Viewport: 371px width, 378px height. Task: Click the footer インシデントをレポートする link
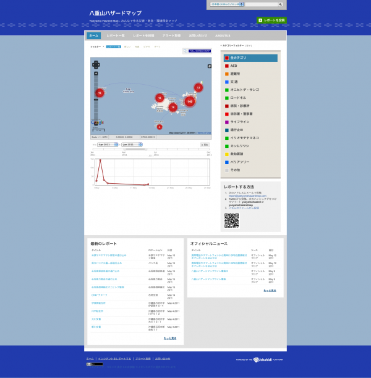click(114, 359)
